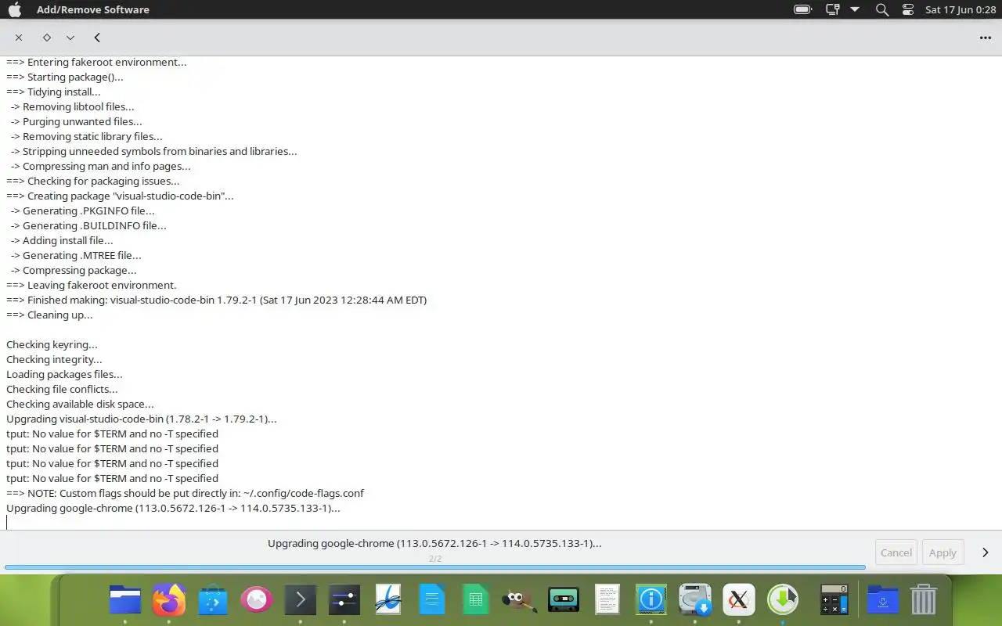
Task: Open the pink round app icon in dock
Action: [x=257, y=600]
